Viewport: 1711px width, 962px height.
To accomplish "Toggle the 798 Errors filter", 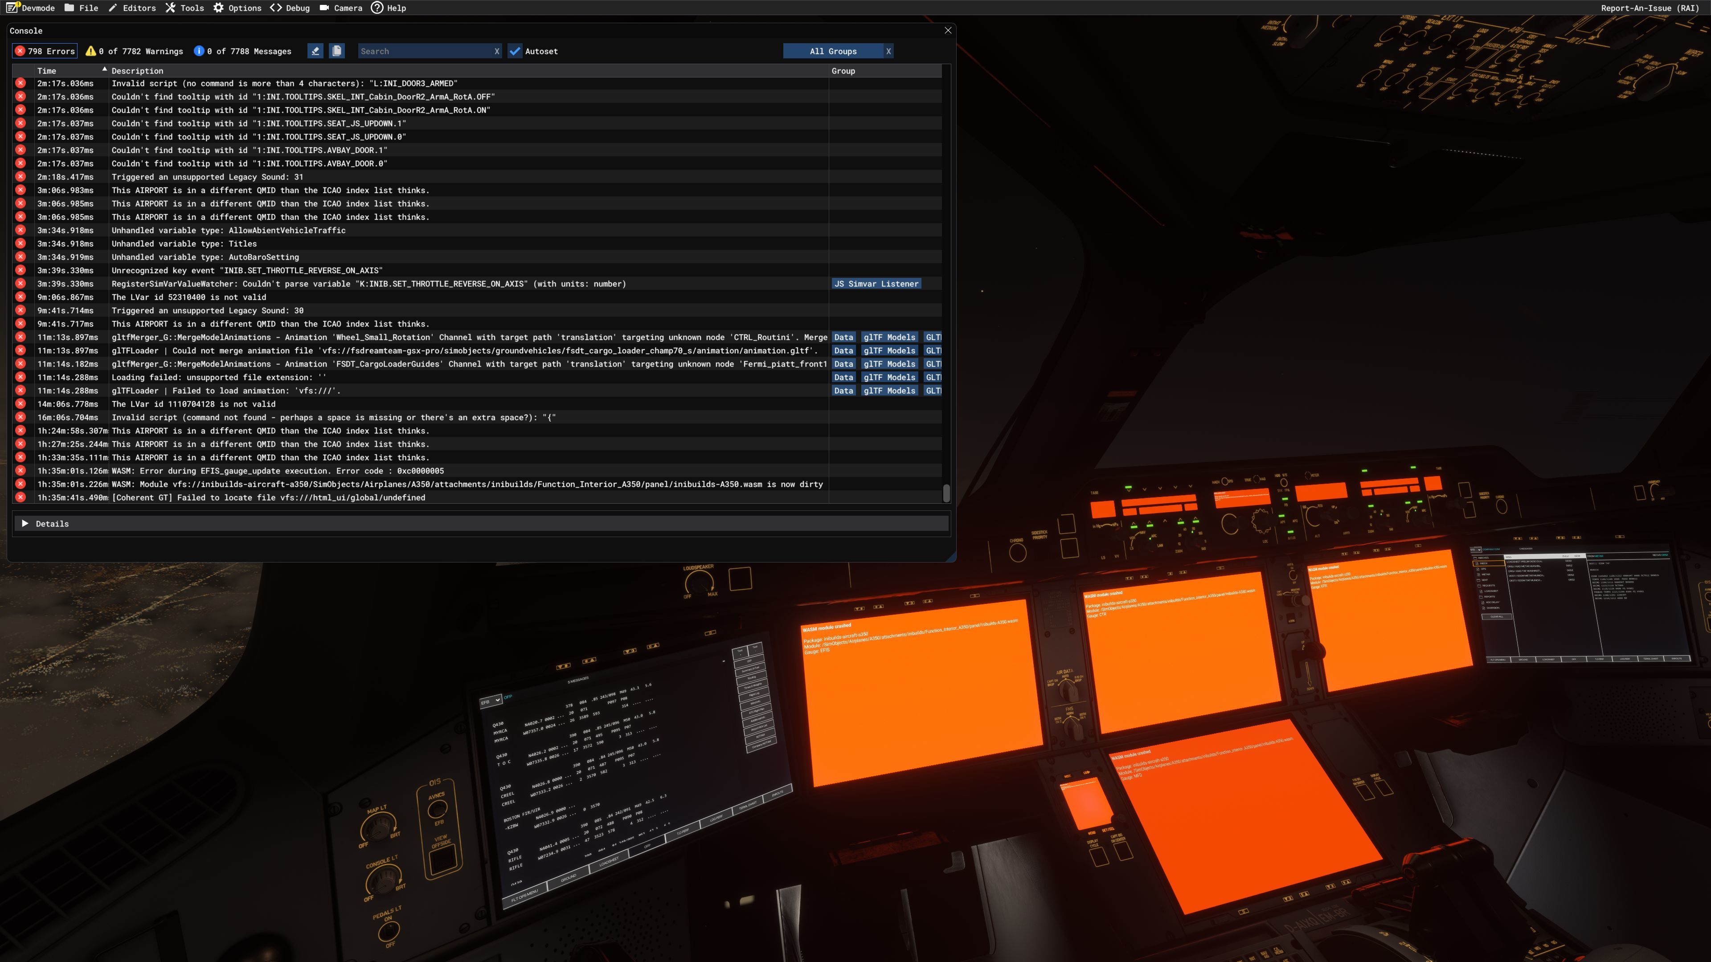I will point(45,51).
